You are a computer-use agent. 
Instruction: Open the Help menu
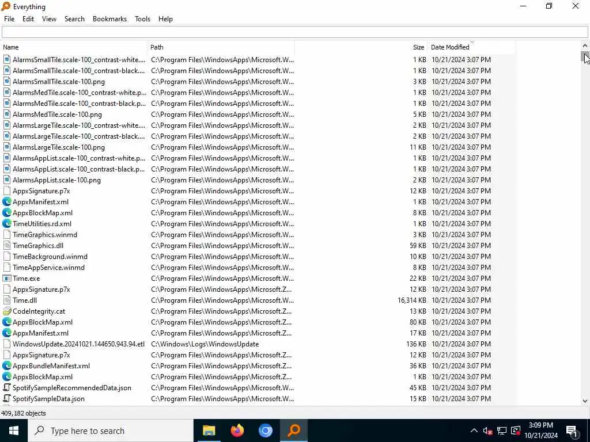165,19
